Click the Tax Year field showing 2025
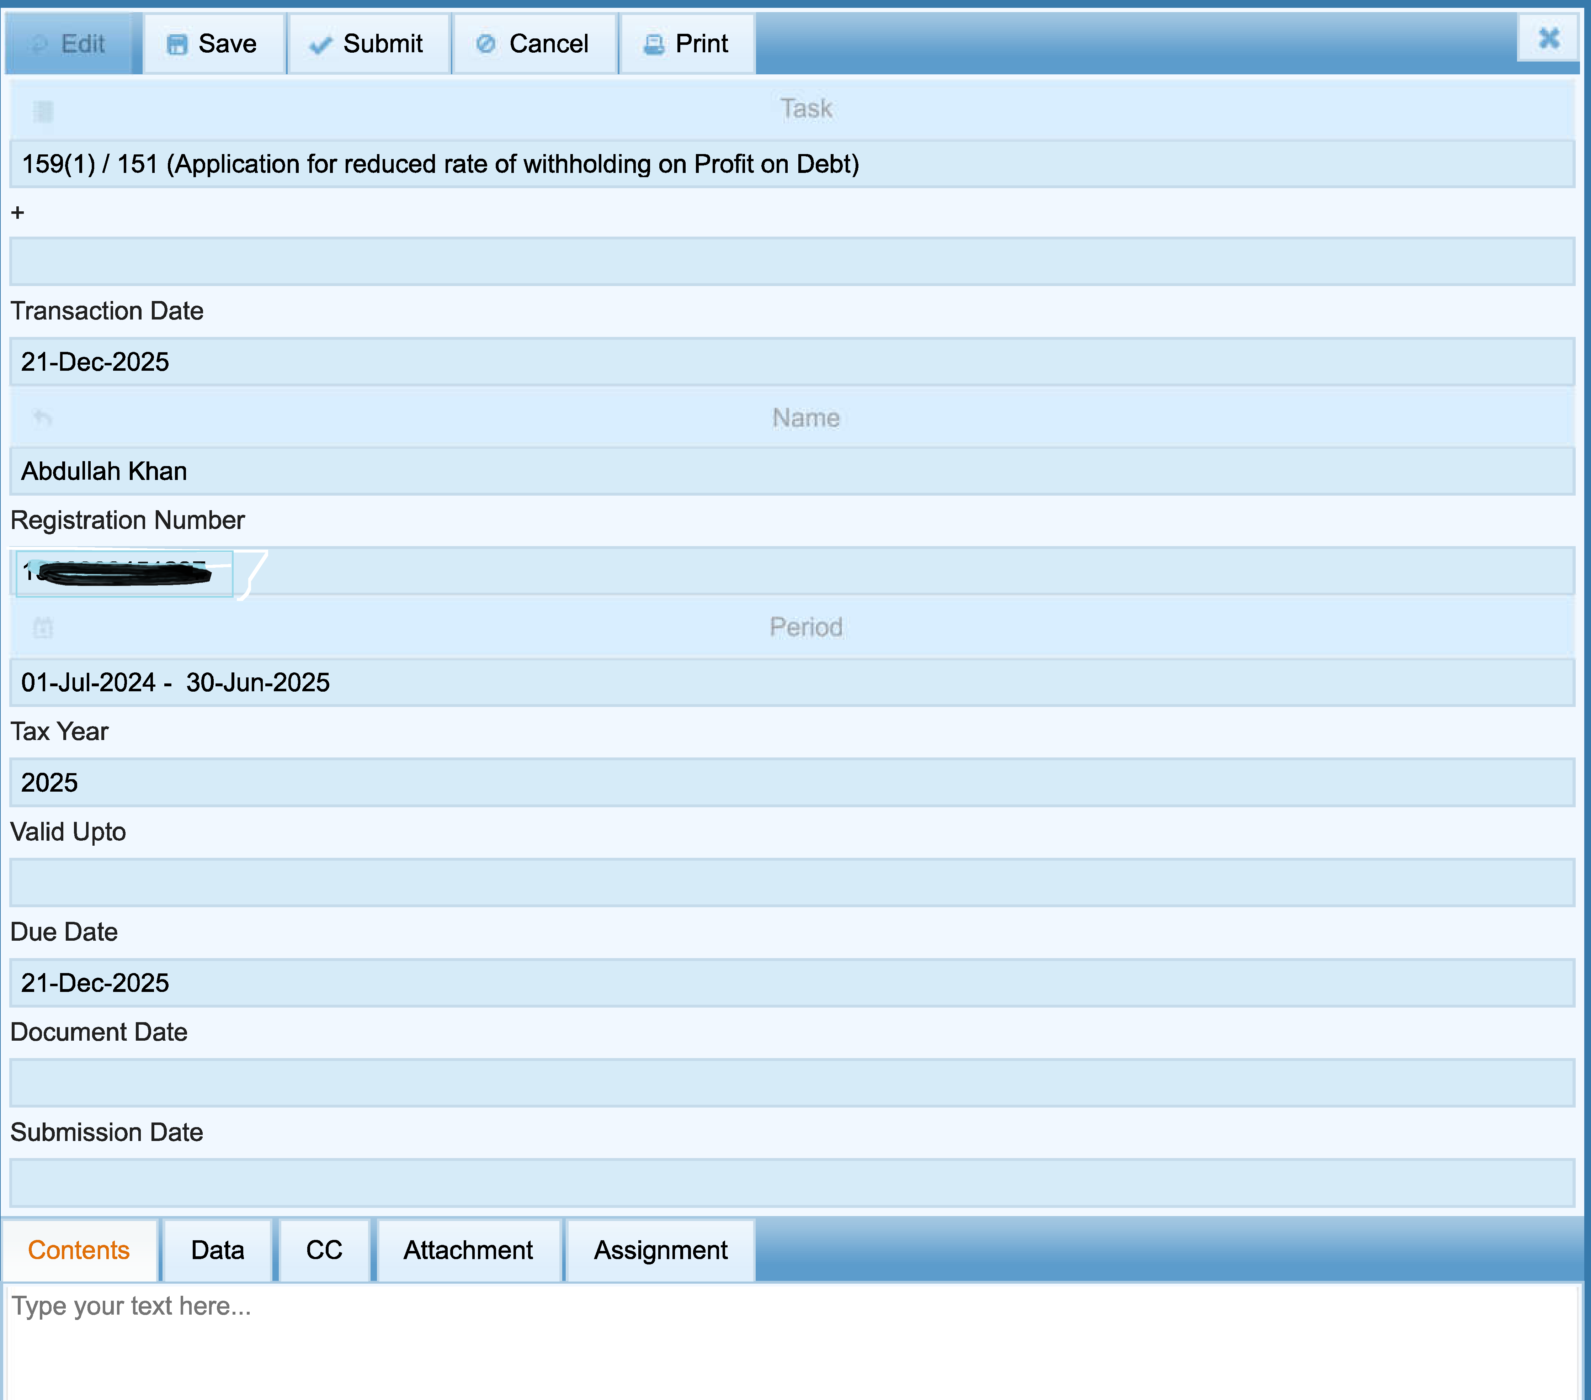1591x1400 pixels. (x=792, y=782)
